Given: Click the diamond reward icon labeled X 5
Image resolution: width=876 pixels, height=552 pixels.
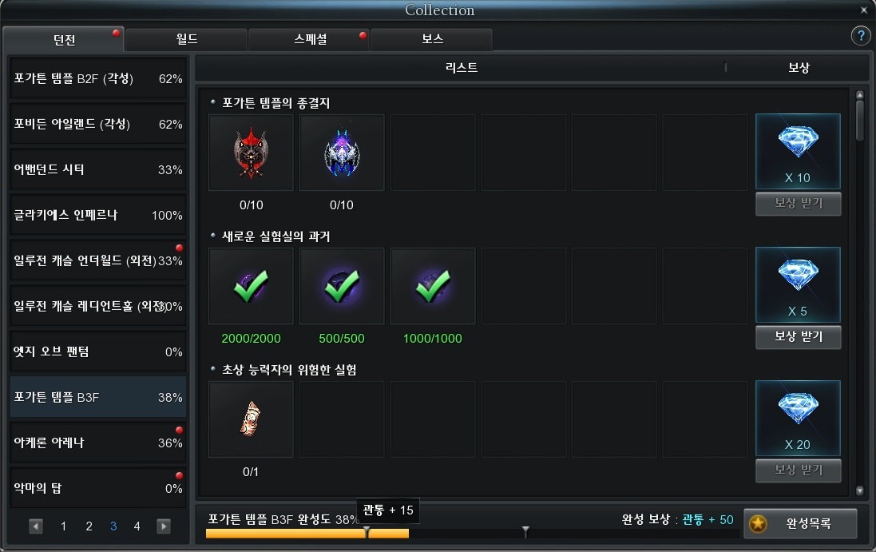Looking at the screenshot, I should point(798,285).
